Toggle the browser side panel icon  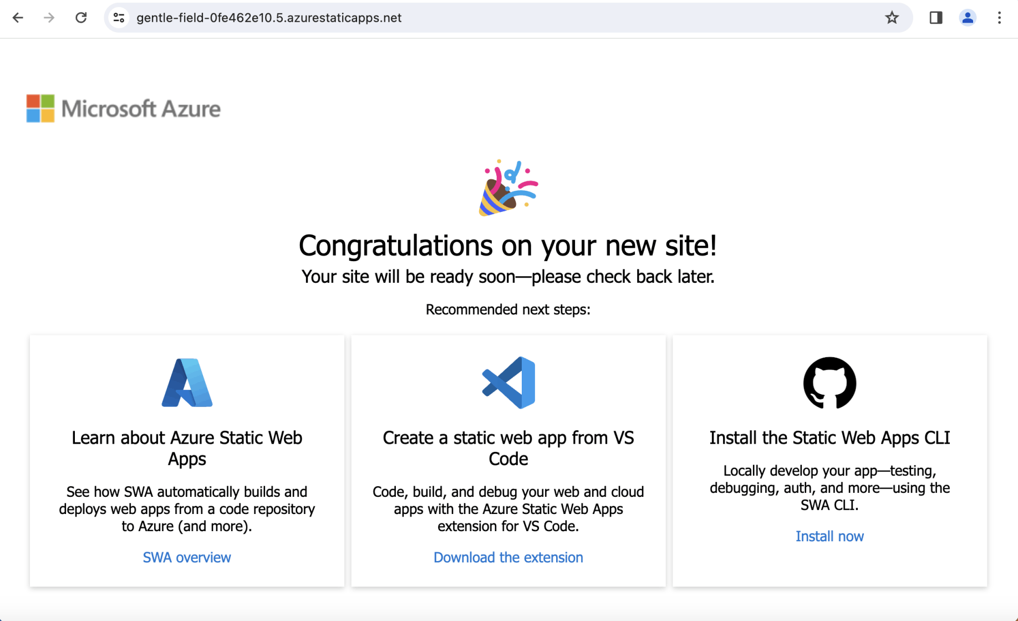(936, 18)
